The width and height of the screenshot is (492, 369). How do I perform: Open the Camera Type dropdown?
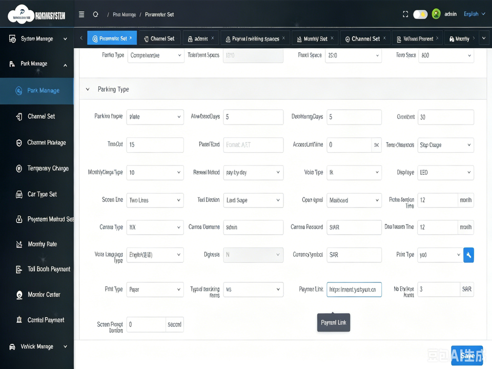[x=155, y=227]
